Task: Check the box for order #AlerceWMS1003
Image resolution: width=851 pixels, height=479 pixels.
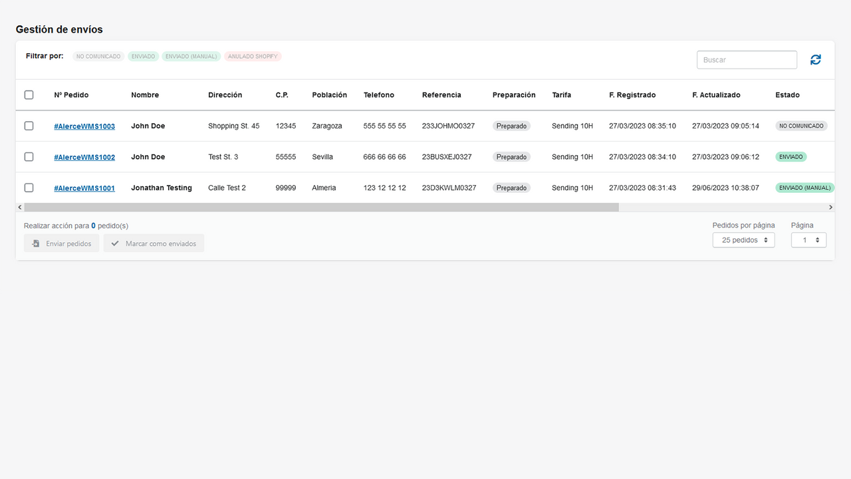Action: 29,126
